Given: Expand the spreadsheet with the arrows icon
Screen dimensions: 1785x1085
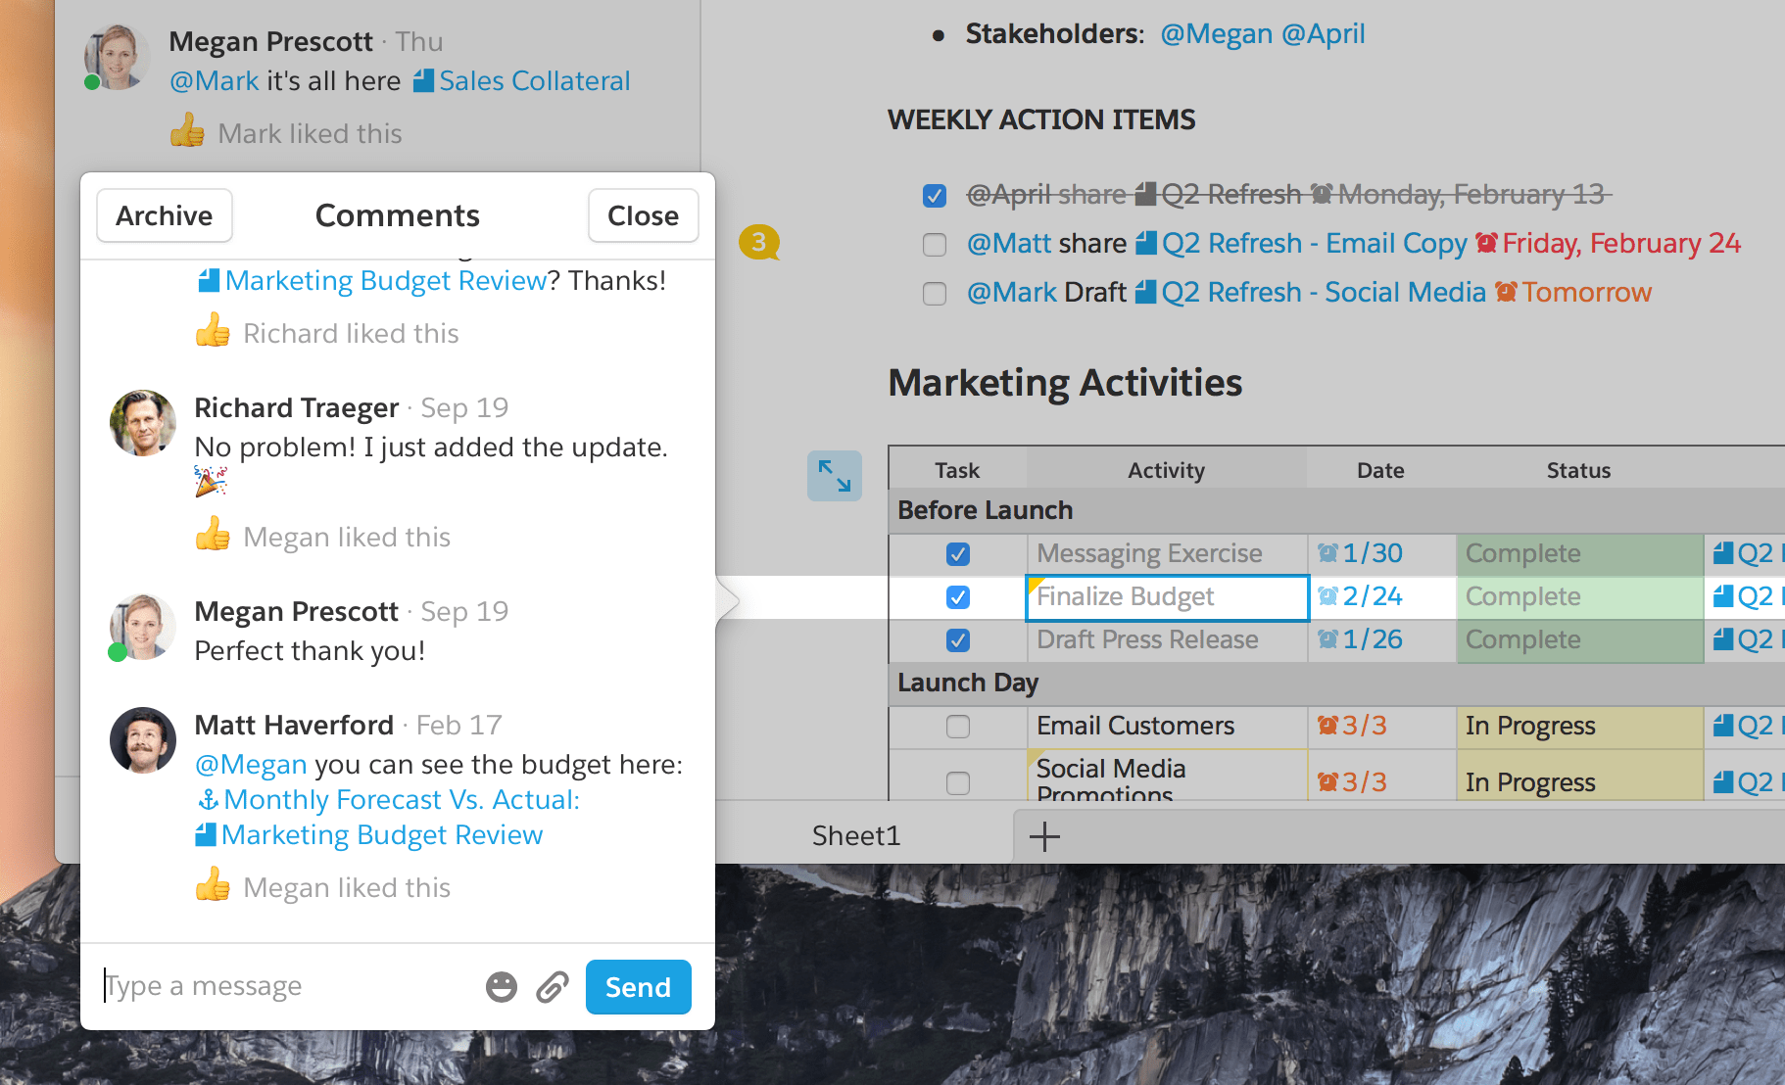Looking at the screenshot, I should pos(835,476).
